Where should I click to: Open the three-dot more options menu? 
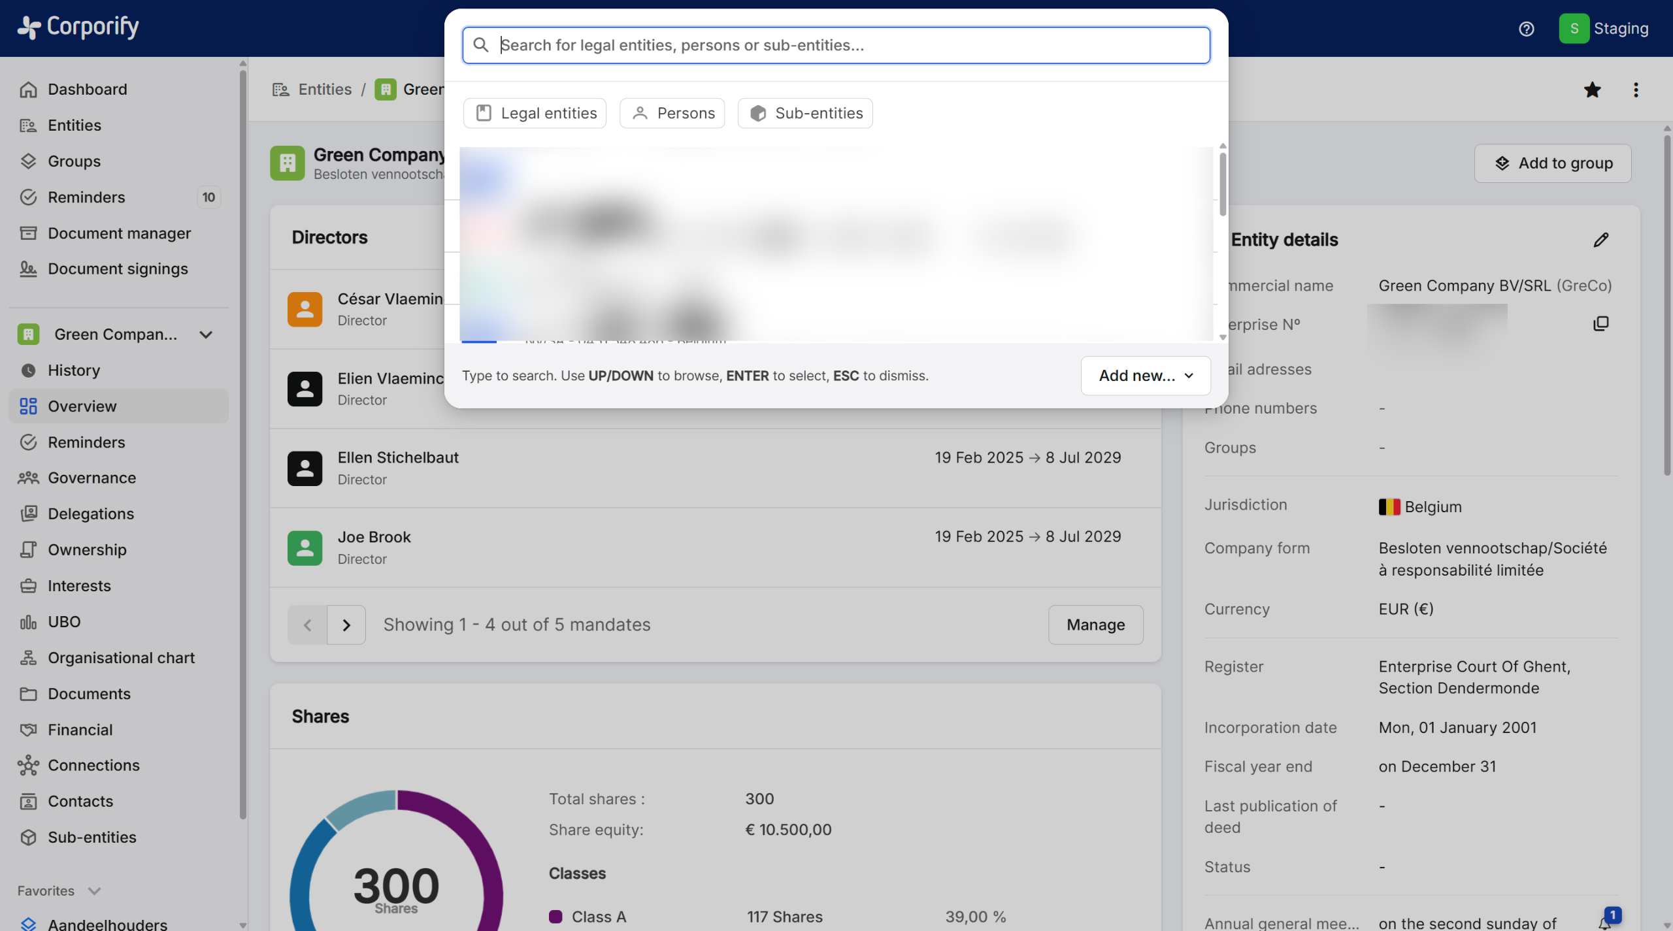point(1636,90)
